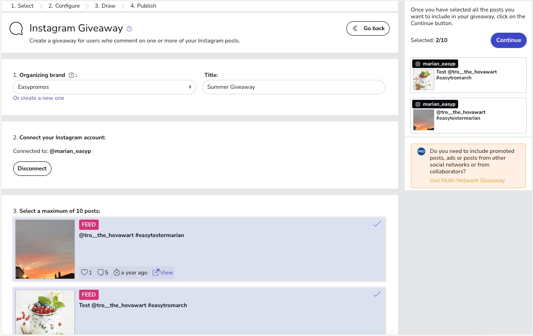
Task: Click the dessert jar thumbnail in posts list
Action: pos(45,312)
